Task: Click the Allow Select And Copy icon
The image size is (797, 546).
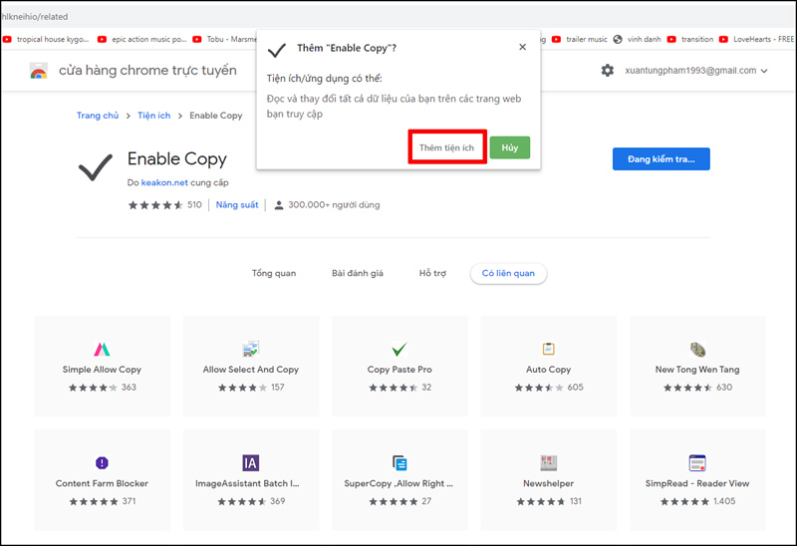Action: 251,349
